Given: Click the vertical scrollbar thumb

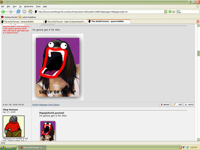Looking at the screenshot, I should pos(198,53).
